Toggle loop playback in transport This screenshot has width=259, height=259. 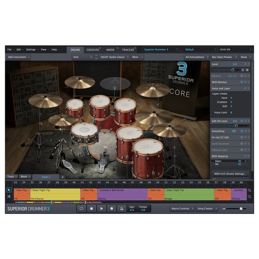click(82, 208)
